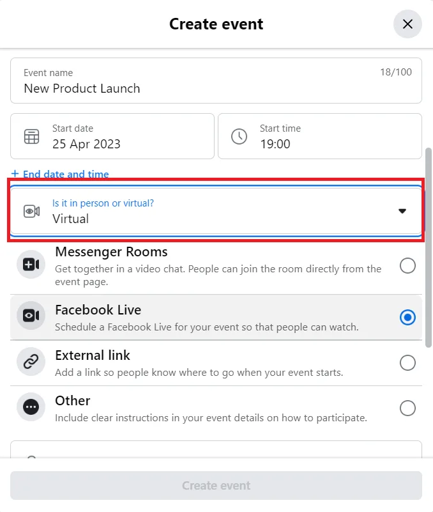
Task: Close the Create event dialog
Action: (407, 24)
